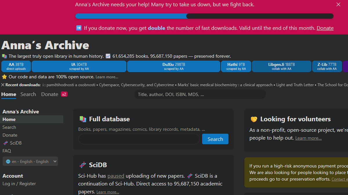Select FAQ in the left sidebar
The width and height of the screenshot is (348, 195).
7,151
